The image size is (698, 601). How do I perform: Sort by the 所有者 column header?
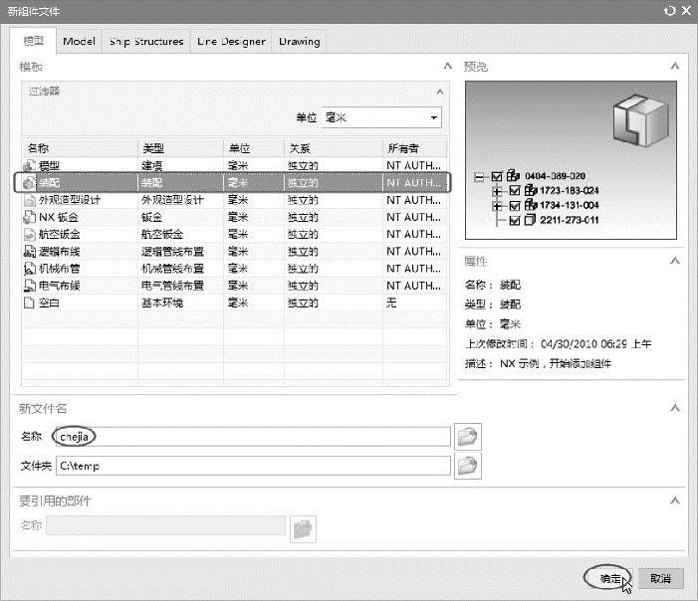coord(415,148)
